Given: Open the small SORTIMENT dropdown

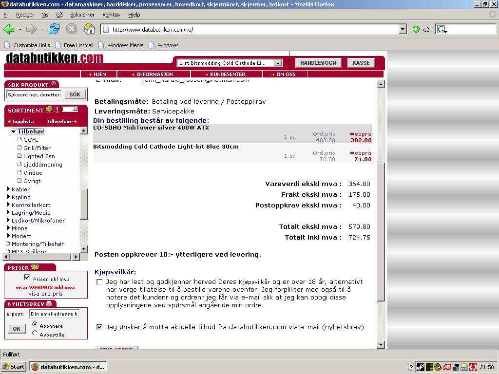Looking at the screenshot, I should (70, 110).
